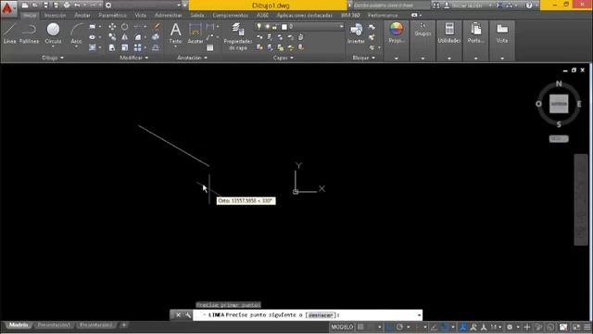Select the Copy tool in Modificar
This screenshot has width=593, height=334.
(x=112, y=37)
